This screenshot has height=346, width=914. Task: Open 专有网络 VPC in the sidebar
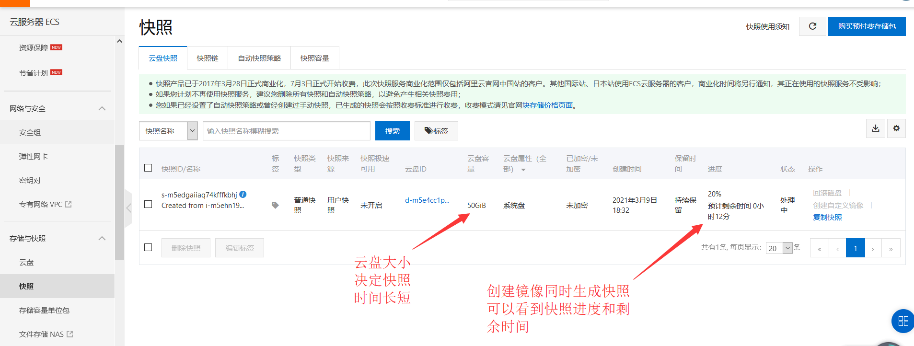pos(41,204)
